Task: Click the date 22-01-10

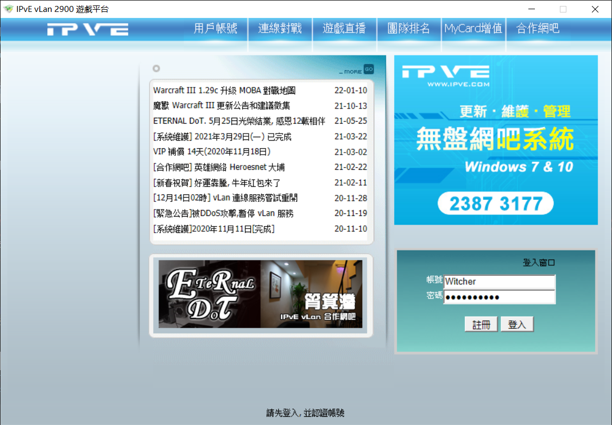Action: (x=350, y=91)
